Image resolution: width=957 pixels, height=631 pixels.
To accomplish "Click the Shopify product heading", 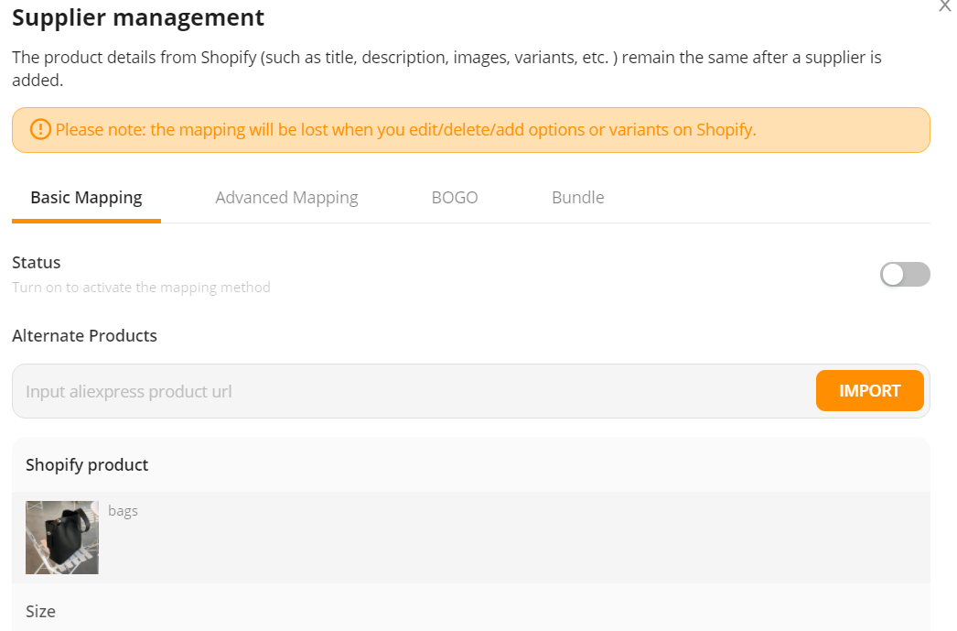I will 87,465.
